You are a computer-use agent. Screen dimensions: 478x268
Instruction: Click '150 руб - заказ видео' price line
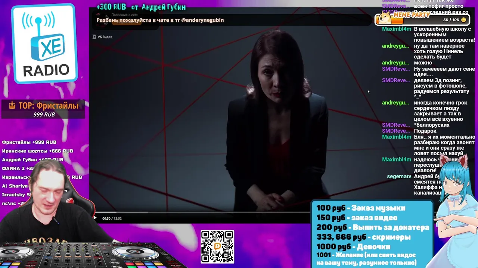tap(357, 218)
